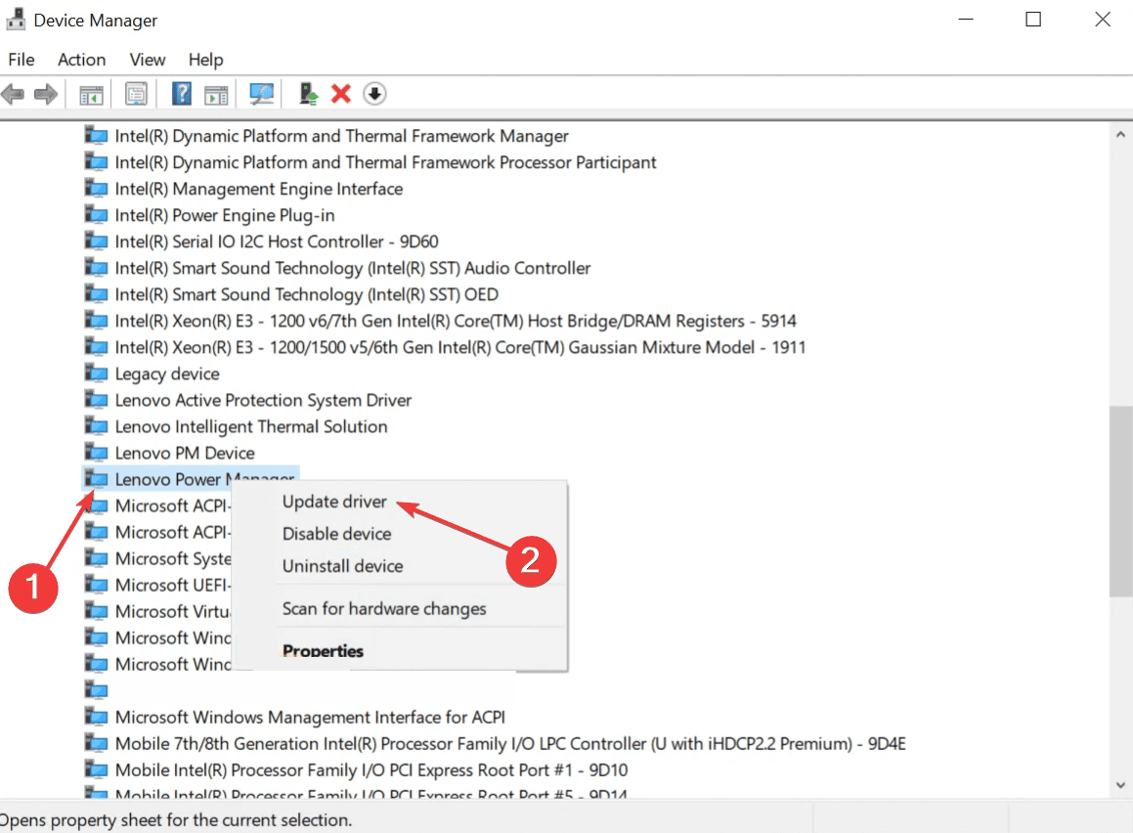Select Legacy device entry

[x=167, y=373]
